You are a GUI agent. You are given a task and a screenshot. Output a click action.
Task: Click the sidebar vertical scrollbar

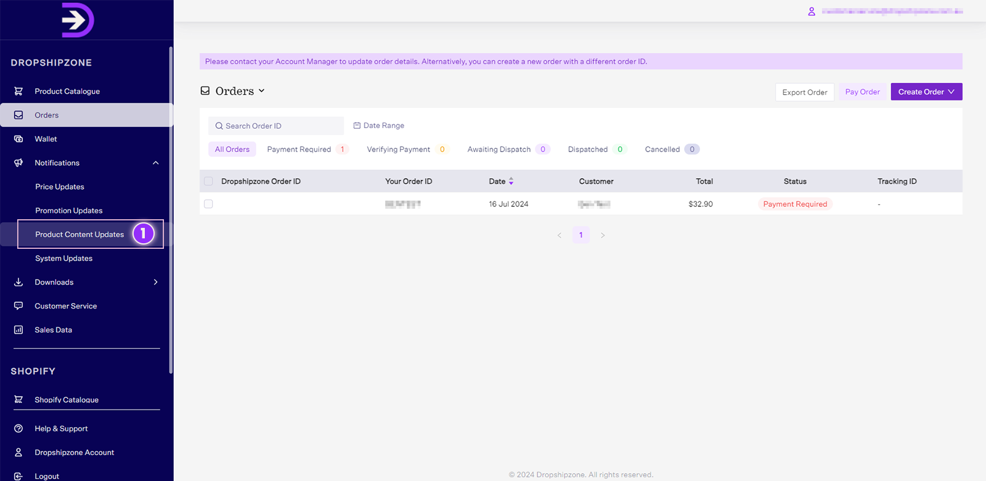pos(171,210)
